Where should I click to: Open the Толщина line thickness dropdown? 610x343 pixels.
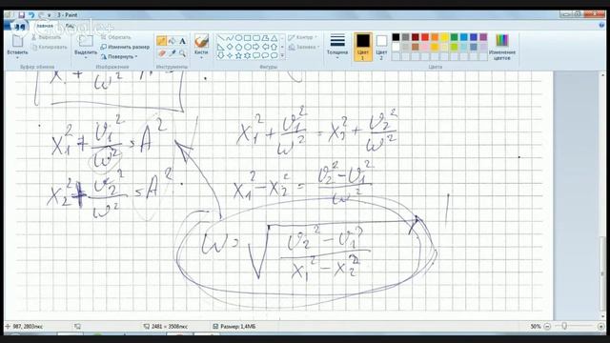[337, 47]
